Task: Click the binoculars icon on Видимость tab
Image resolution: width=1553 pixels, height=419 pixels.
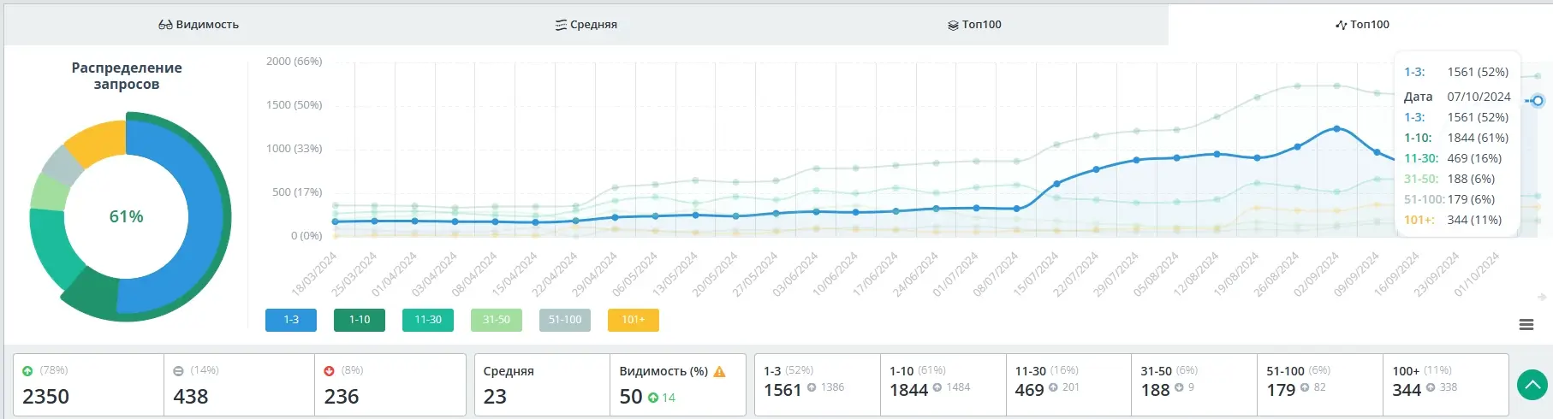Action: click(165, 25)
